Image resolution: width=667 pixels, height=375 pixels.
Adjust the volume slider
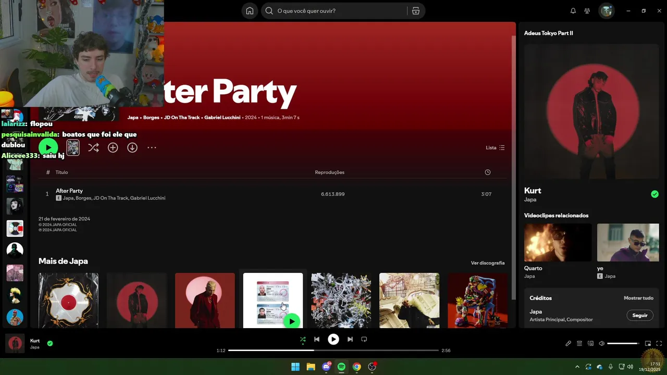[x=623, y=344]
